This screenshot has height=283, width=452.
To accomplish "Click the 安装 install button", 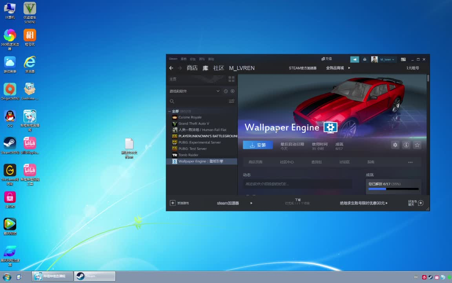I will coord(258,145).
